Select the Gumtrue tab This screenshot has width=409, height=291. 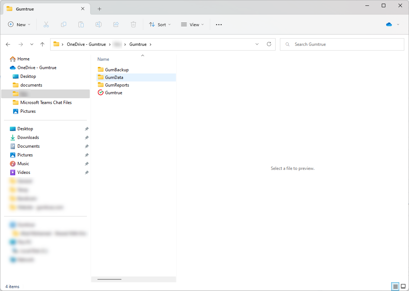point(47,9)
